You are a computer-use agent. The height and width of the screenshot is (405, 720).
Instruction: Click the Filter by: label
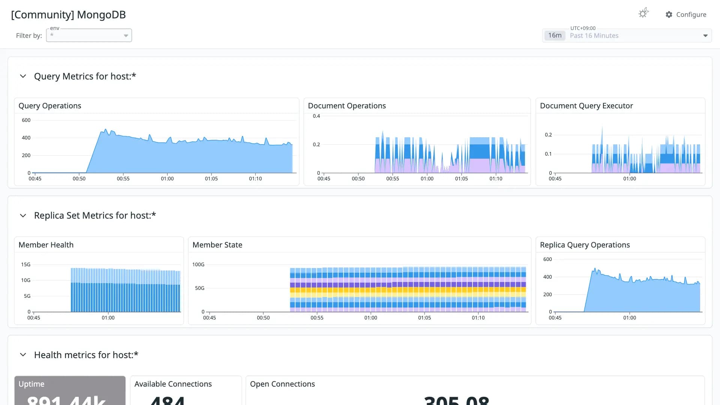pyautogui.click(x=29, y=36)
